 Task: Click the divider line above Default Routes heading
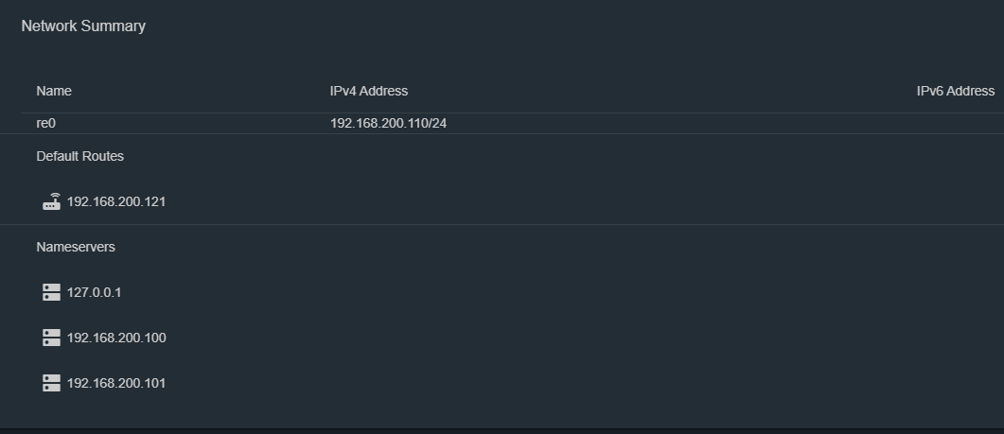[x=502, y=133]
